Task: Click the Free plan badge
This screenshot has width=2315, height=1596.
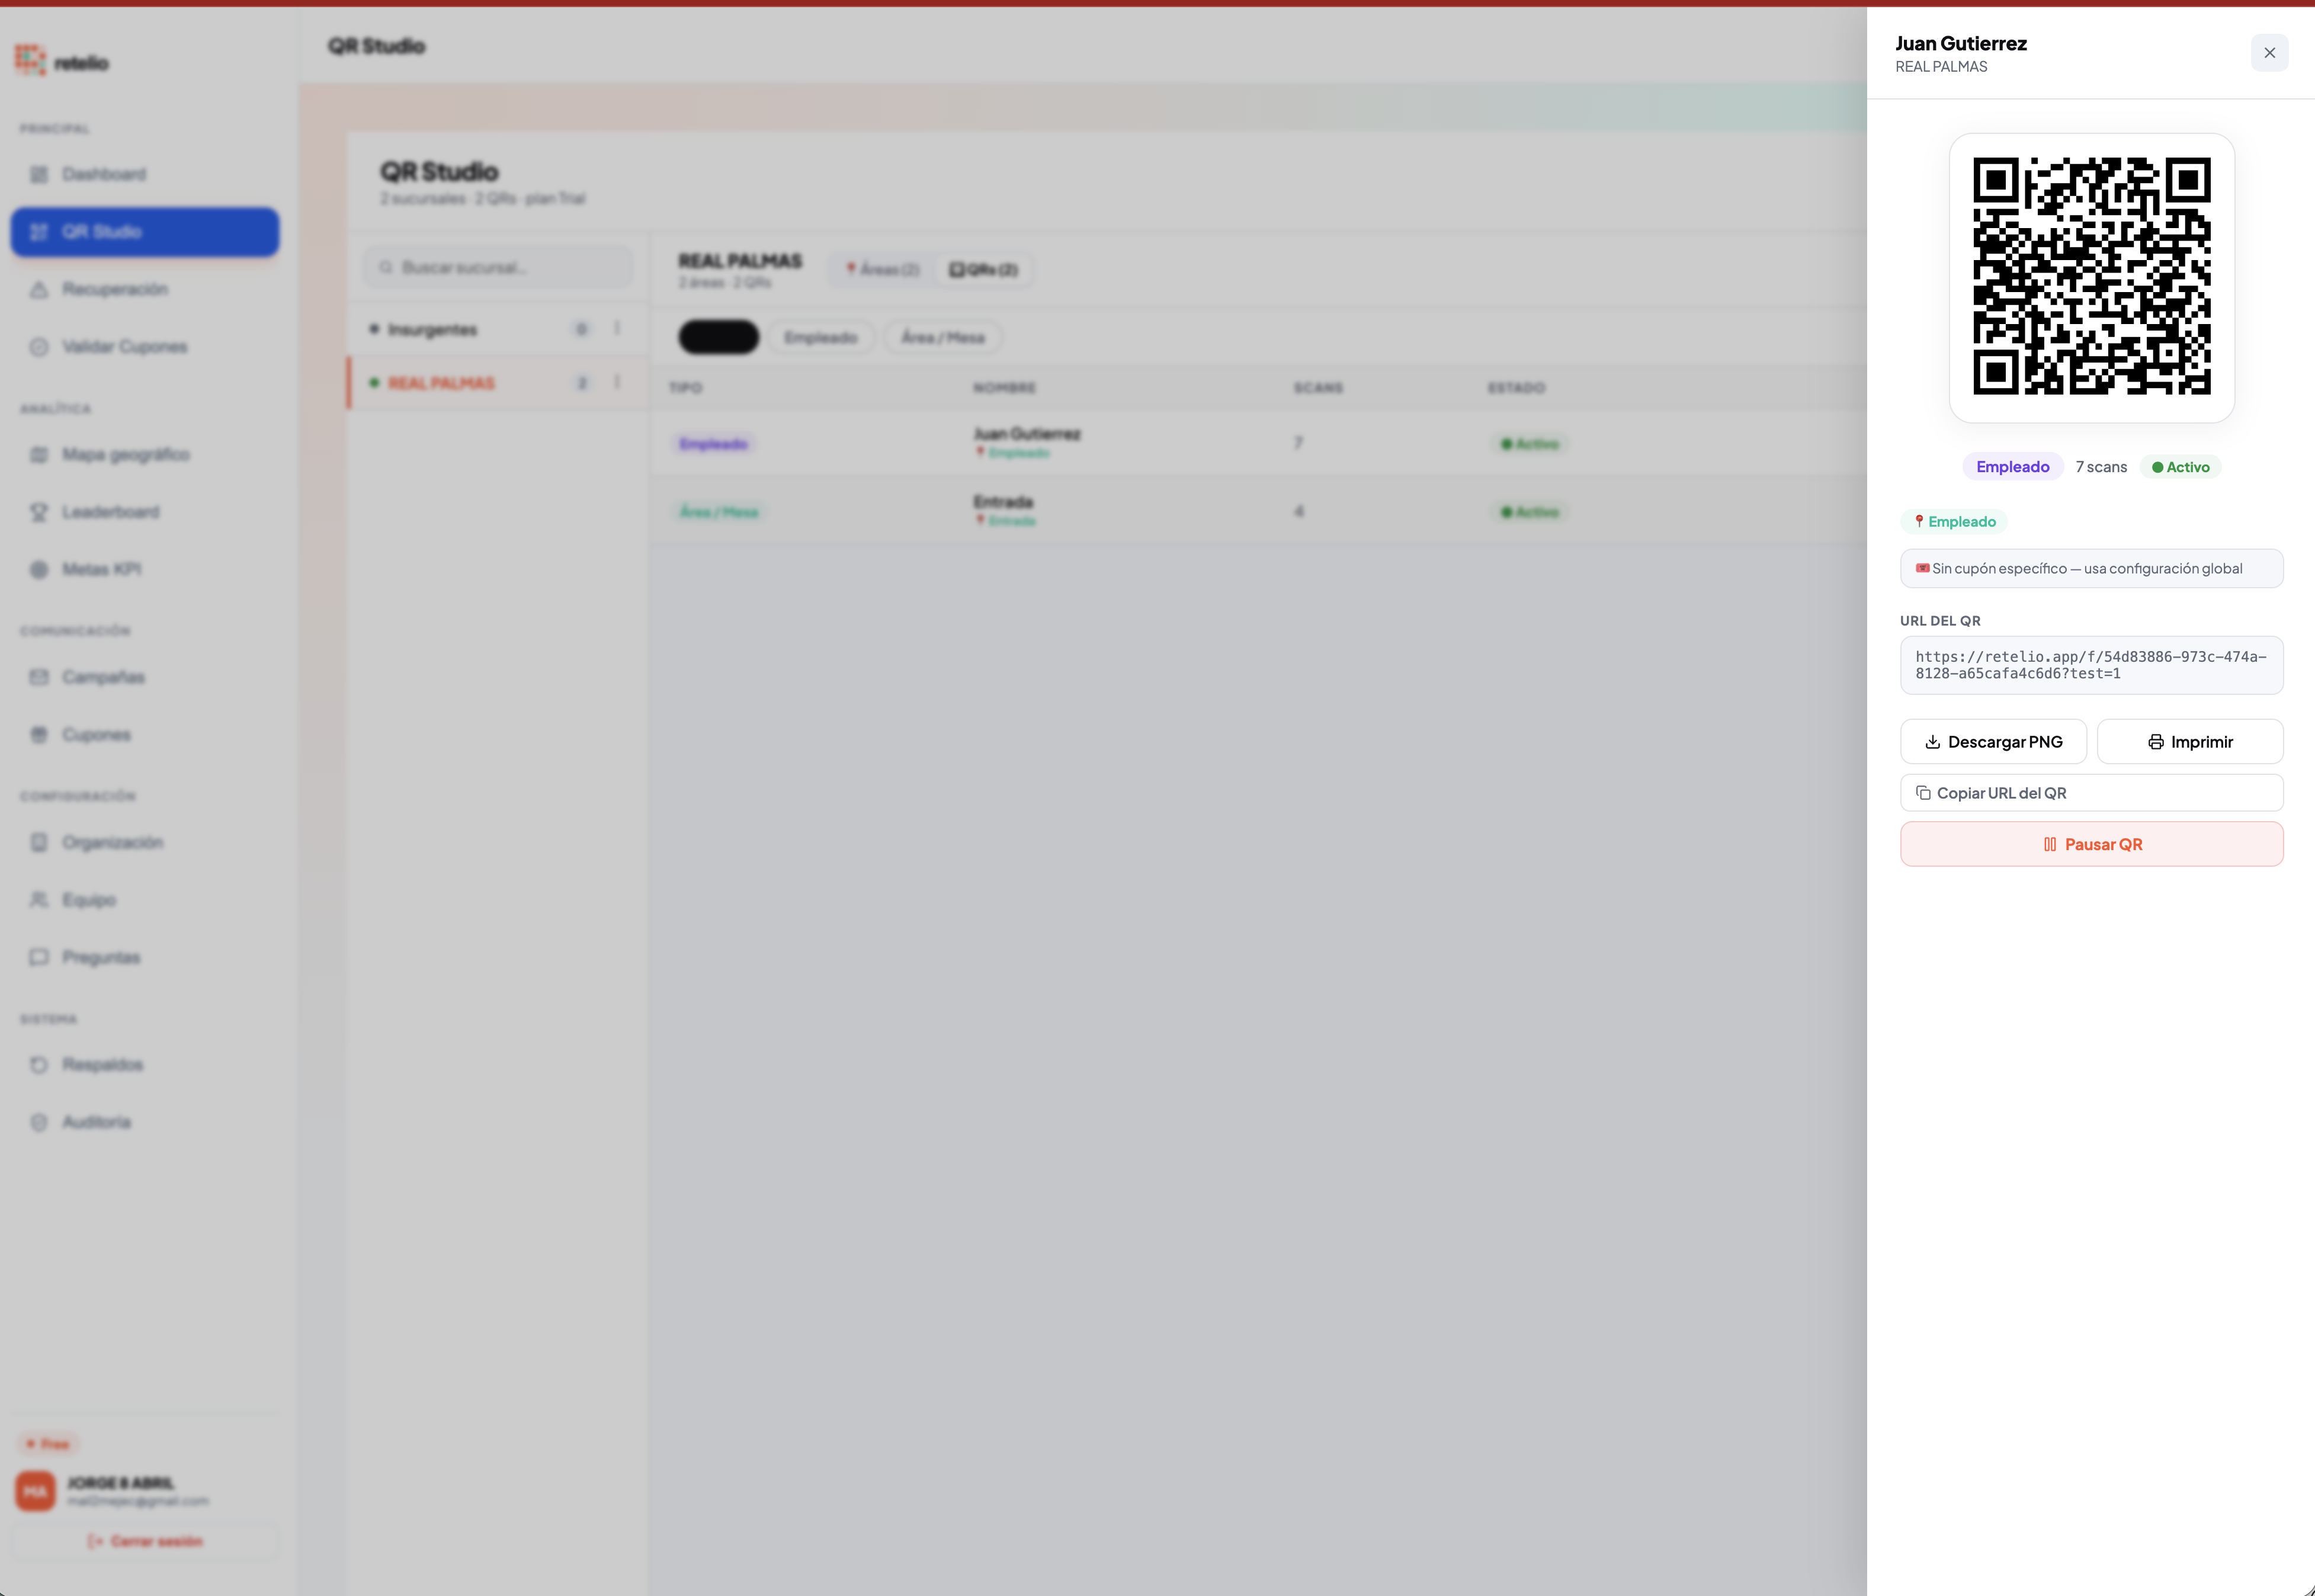Action: (x=48, y=1444)
